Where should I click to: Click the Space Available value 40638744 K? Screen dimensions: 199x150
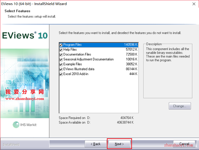125,123
